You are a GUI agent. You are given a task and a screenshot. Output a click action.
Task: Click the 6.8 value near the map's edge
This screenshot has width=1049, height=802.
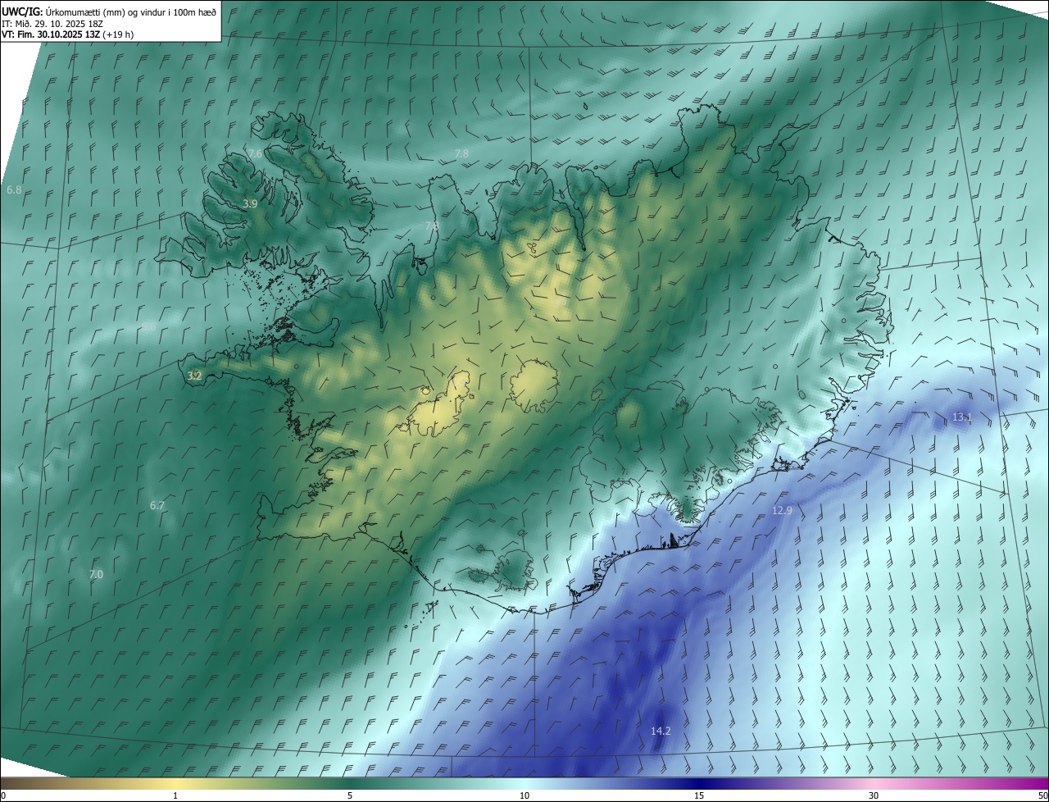point(14,189)
